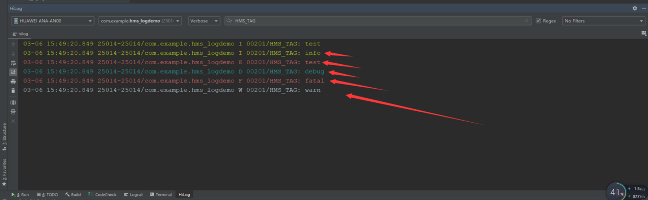Open the Structure side panel

[4, 137]
